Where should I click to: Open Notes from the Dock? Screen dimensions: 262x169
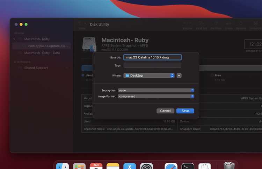(x=113, y=166)
